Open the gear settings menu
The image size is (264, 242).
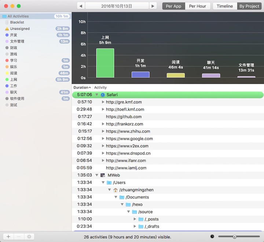point(29,237)
